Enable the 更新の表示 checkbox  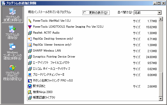coord(85,13)
